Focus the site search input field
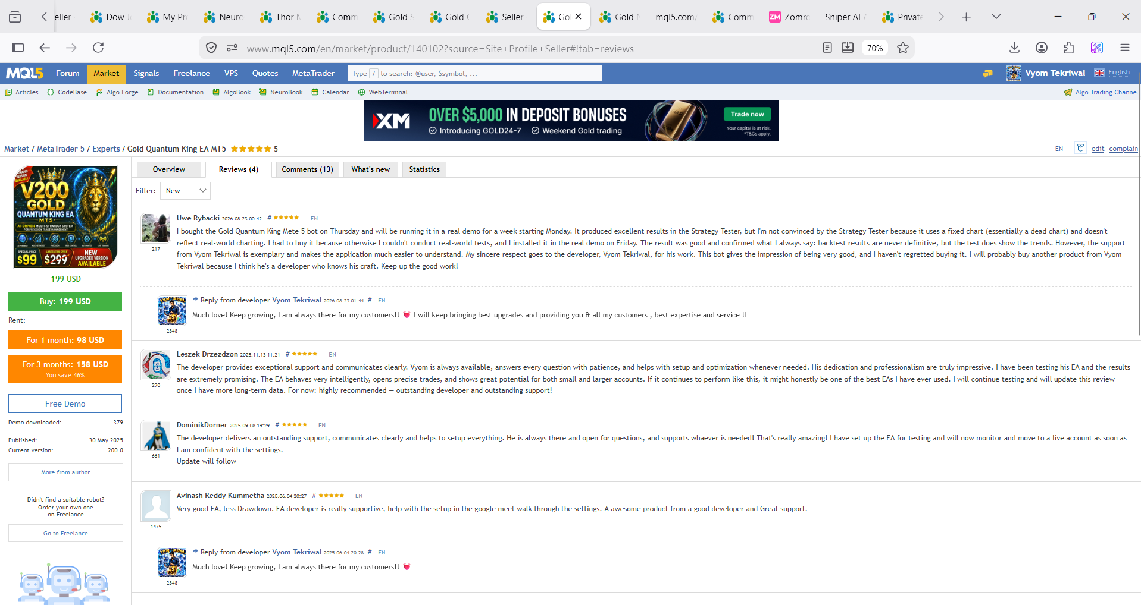The height and width of the screenshot is (605, 1141). click(475, 73)
